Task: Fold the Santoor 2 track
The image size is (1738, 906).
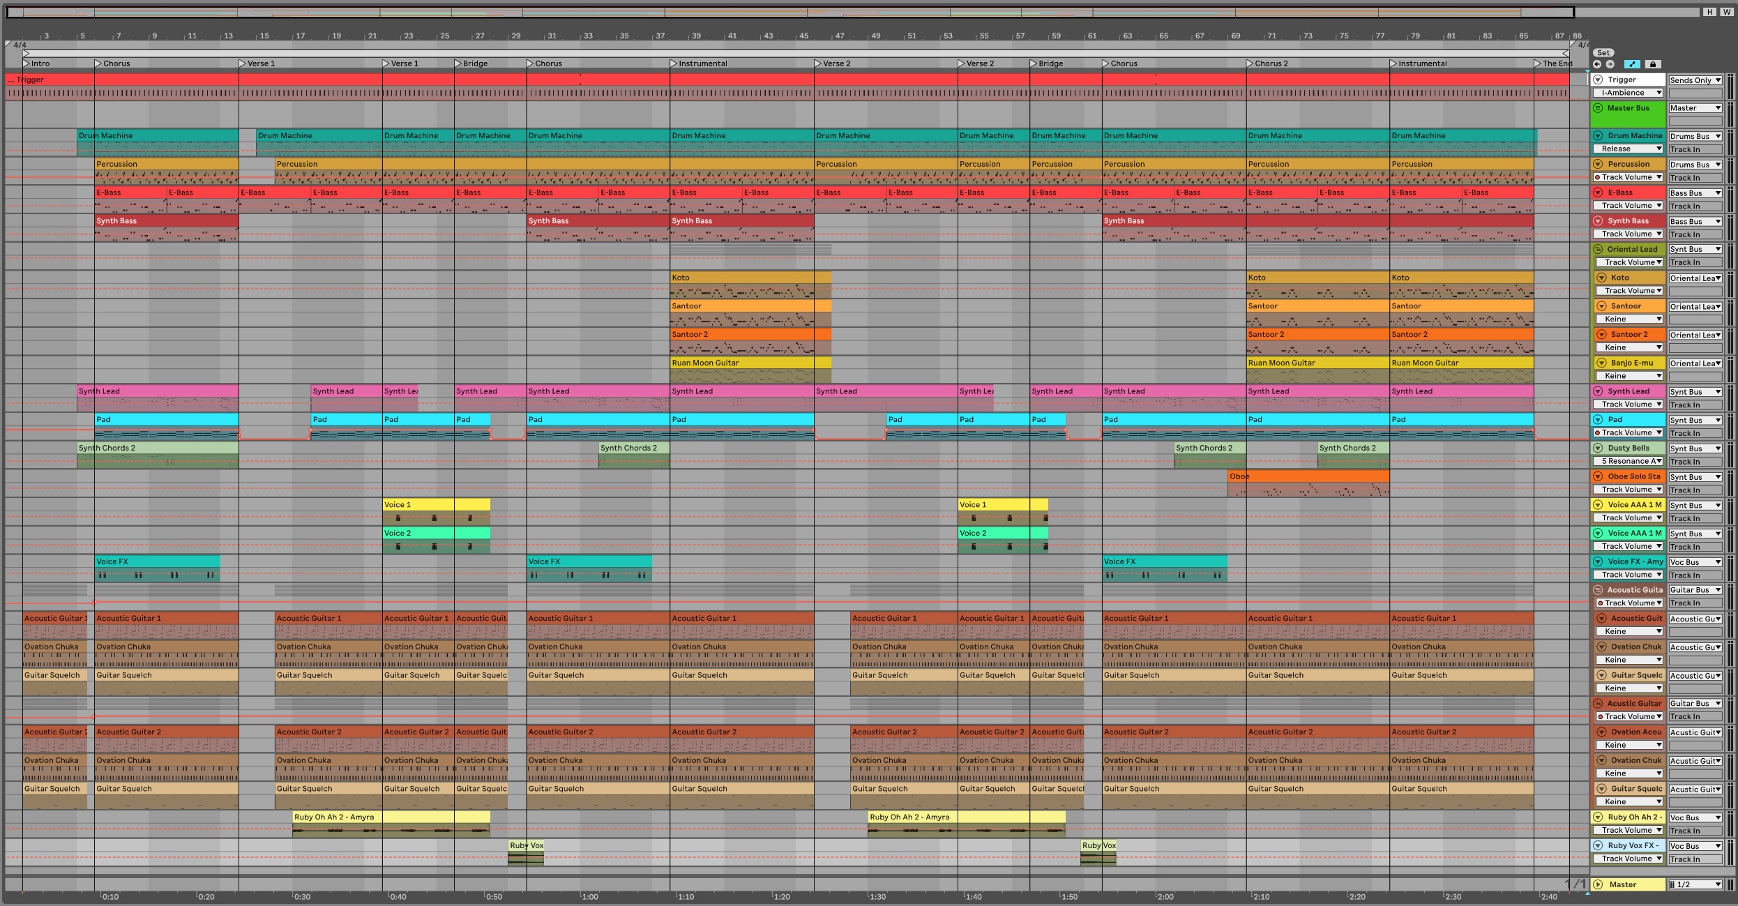Action: click(x=1601, y=335)
